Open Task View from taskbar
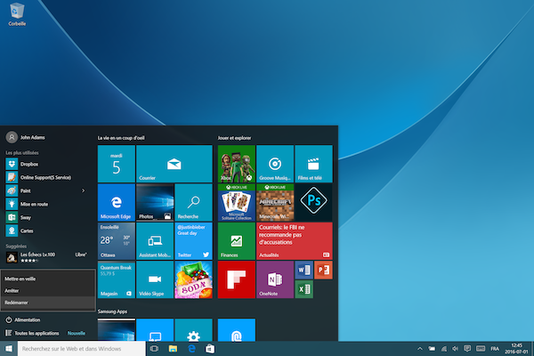The image size is (534, 356). (x=154, y=349)
